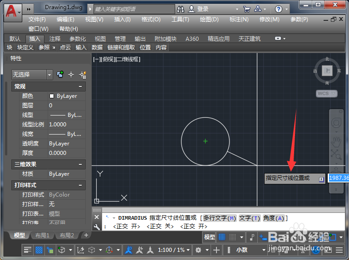The height and width of the screenshot is (260, 349).
Task: Click the 点云 ribbon panel button
Action: pos(65,47)
